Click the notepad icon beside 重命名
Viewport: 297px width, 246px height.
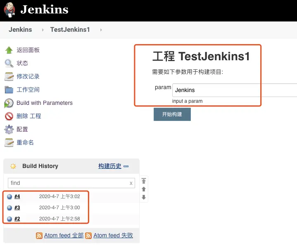click(9, 142)
